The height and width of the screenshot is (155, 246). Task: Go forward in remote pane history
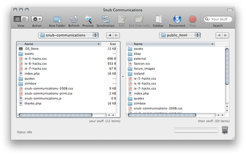click(x=226, y=35)
